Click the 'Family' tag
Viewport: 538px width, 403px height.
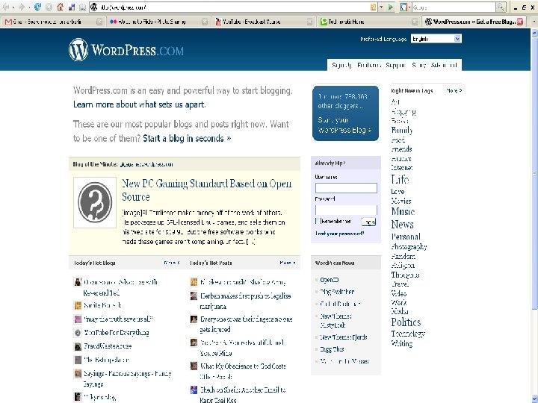[x=402, y=130]
